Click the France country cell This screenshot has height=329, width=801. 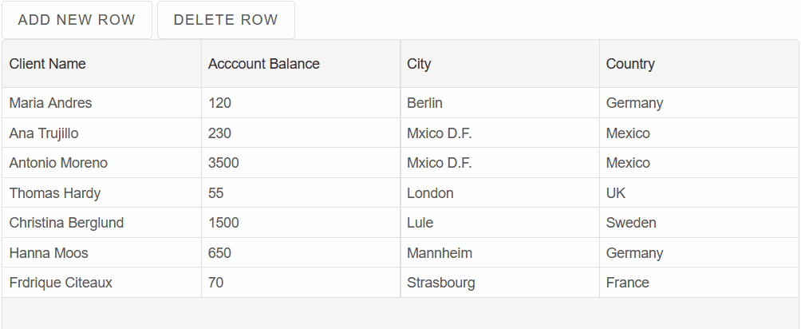pos(699,283)
